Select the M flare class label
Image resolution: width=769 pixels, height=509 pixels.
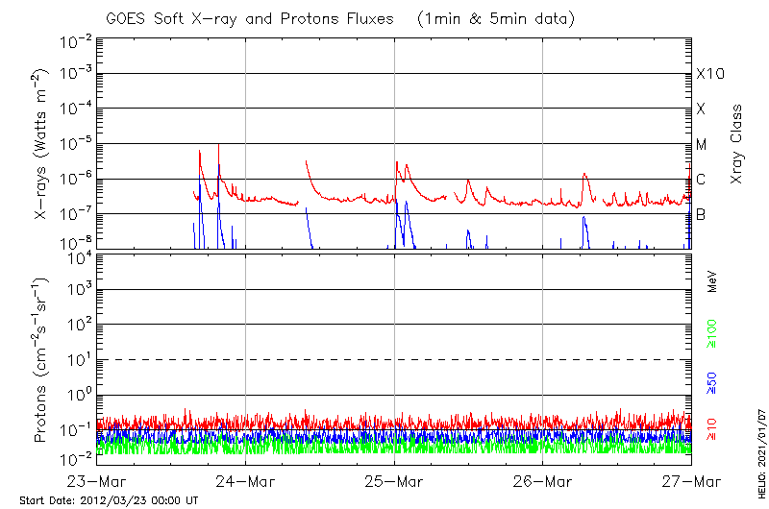[x=702, y=144]
